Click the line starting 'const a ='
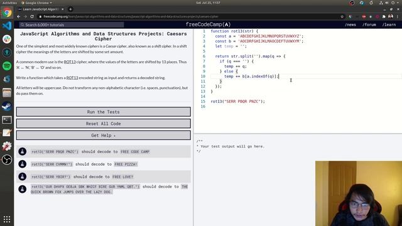 pos(259,36)
